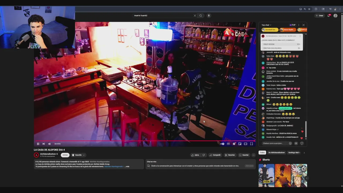Expand the description with ...más
This screenshot has height=193, width=343.
[x=127, y=166]
